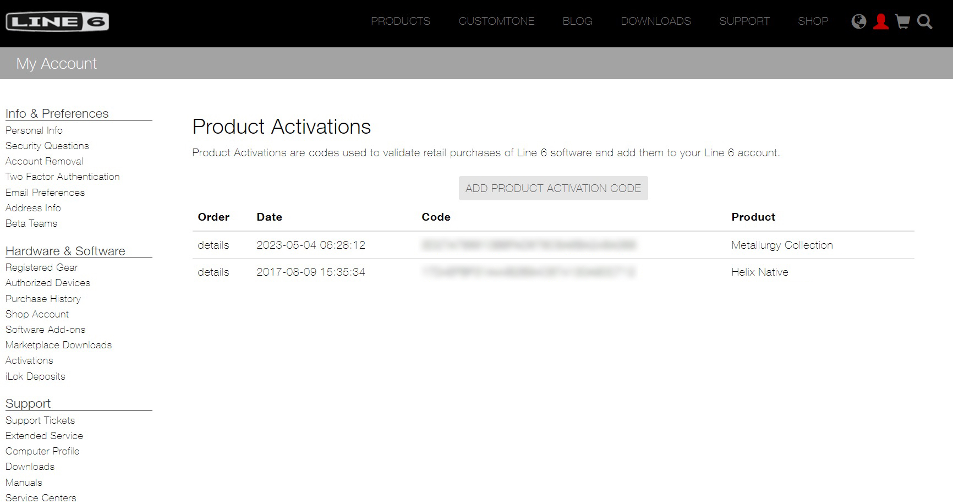Navigate to CUSTOMTONE
The image size is (953, 504).
[x=496, y=21]
